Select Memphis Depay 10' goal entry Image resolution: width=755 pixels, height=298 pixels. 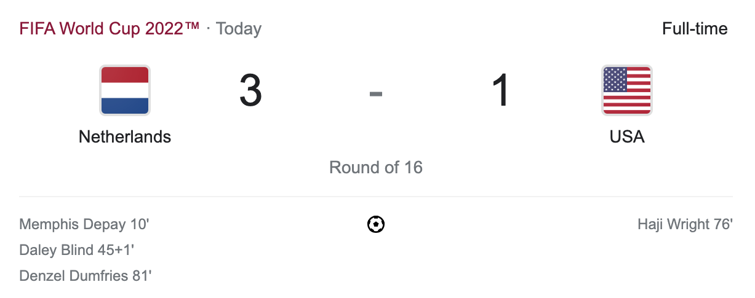(x=84, y=224)
